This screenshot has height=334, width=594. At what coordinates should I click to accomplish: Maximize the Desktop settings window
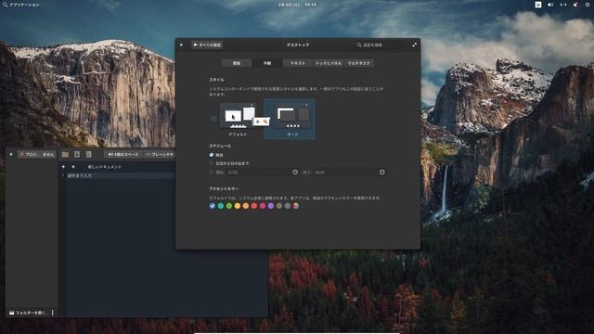click(415, 45)
